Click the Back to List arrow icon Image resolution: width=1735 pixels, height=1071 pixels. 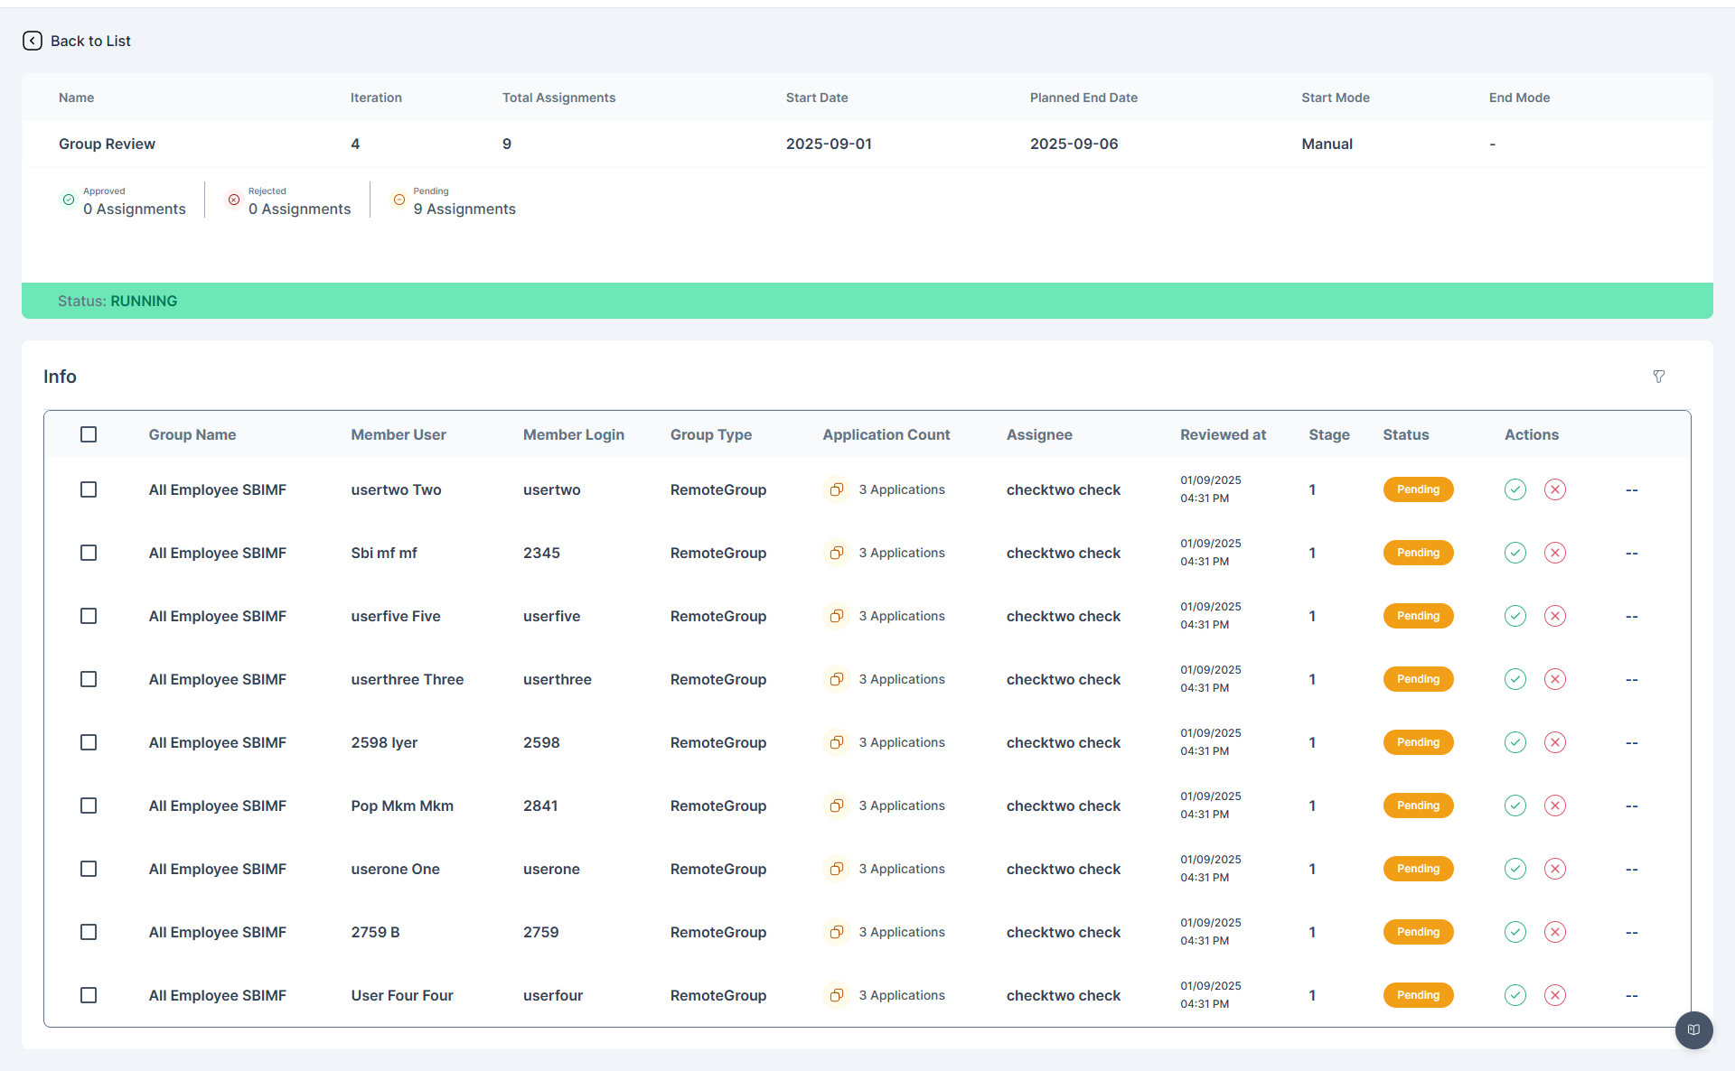coord(33,41)
